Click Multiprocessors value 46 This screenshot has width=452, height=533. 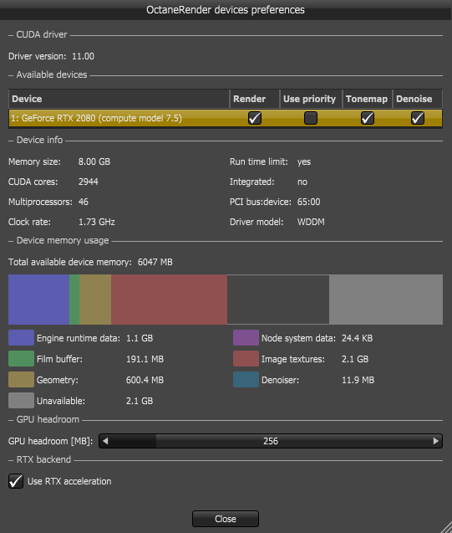pyautogui.click(x=84, y=202)
